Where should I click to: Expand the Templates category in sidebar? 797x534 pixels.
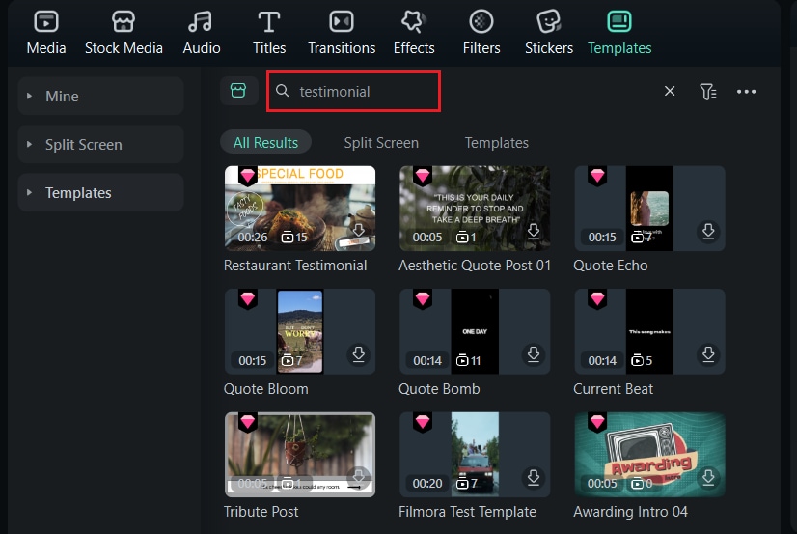point(100,192)
